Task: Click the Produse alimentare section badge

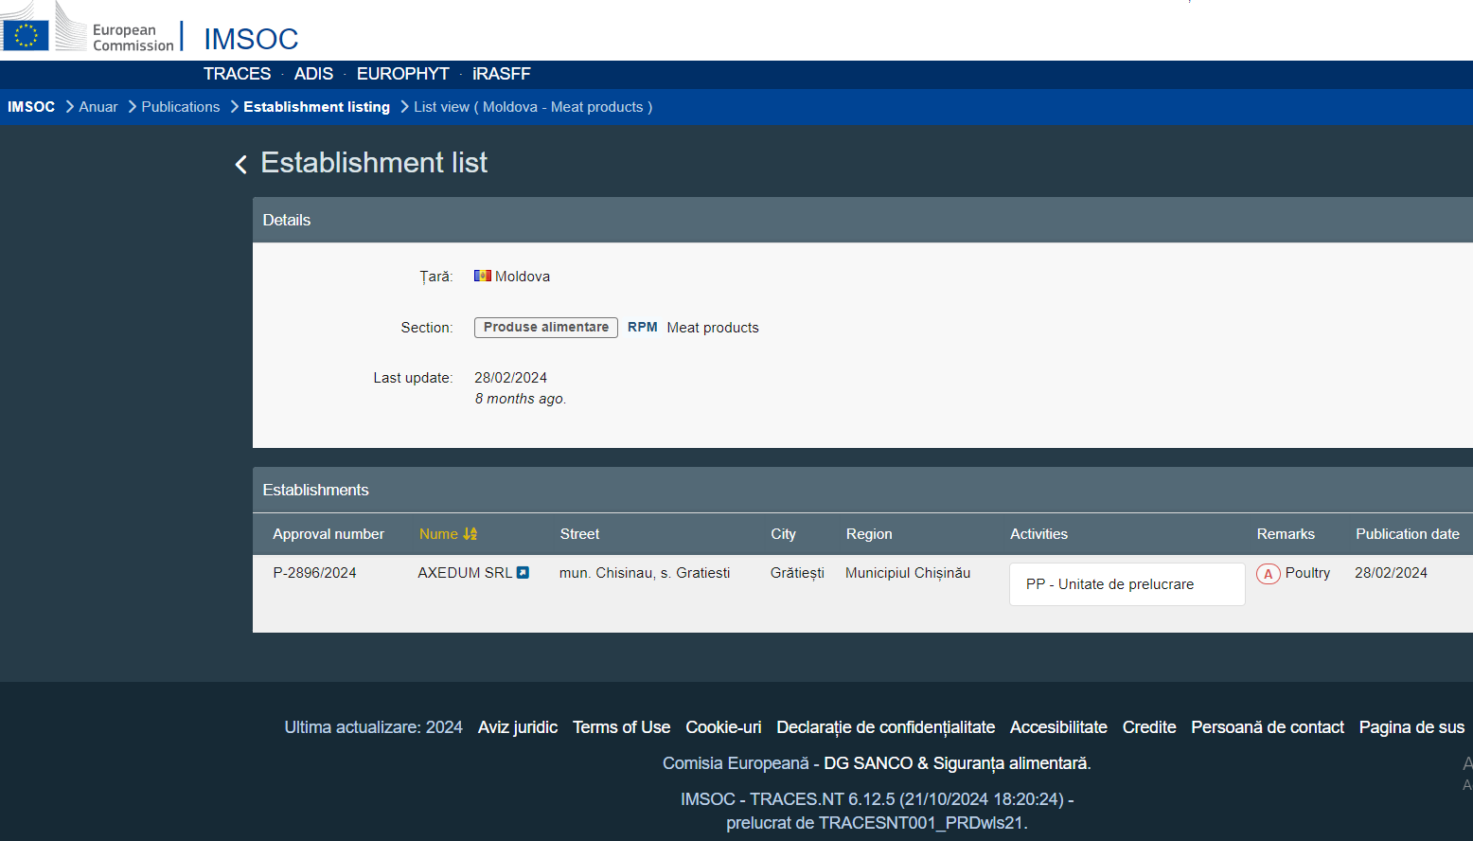Action: click(545, 328)
